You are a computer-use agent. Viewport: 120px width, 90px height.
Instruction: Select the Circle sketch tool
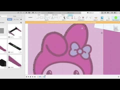(45, 17)
